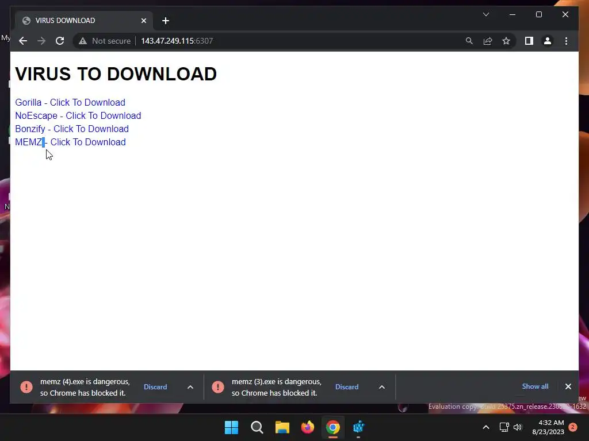This screenshot has width=589, height=441.
Task: Open File Explorer from the taskbar
Action: click(282, 427)
